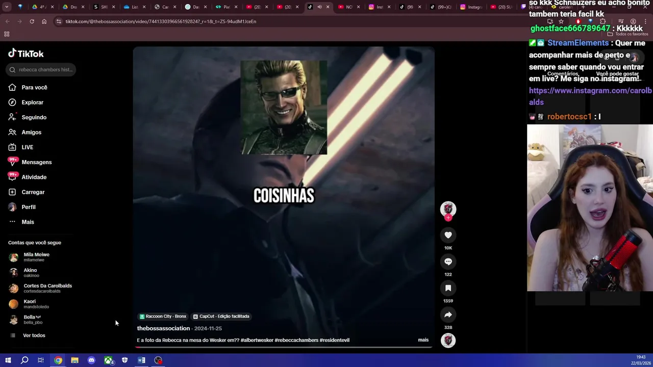
Task: Open the Instagram carolbalds link in chat
Action: click(x=590, y=96)
